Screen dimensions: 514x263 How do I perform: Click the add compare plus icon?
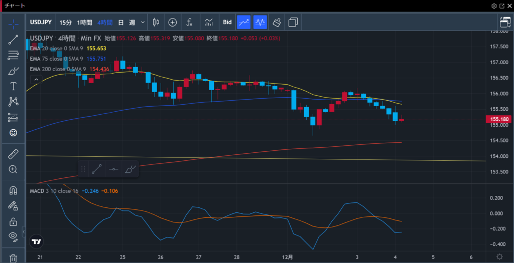[173, 22]
